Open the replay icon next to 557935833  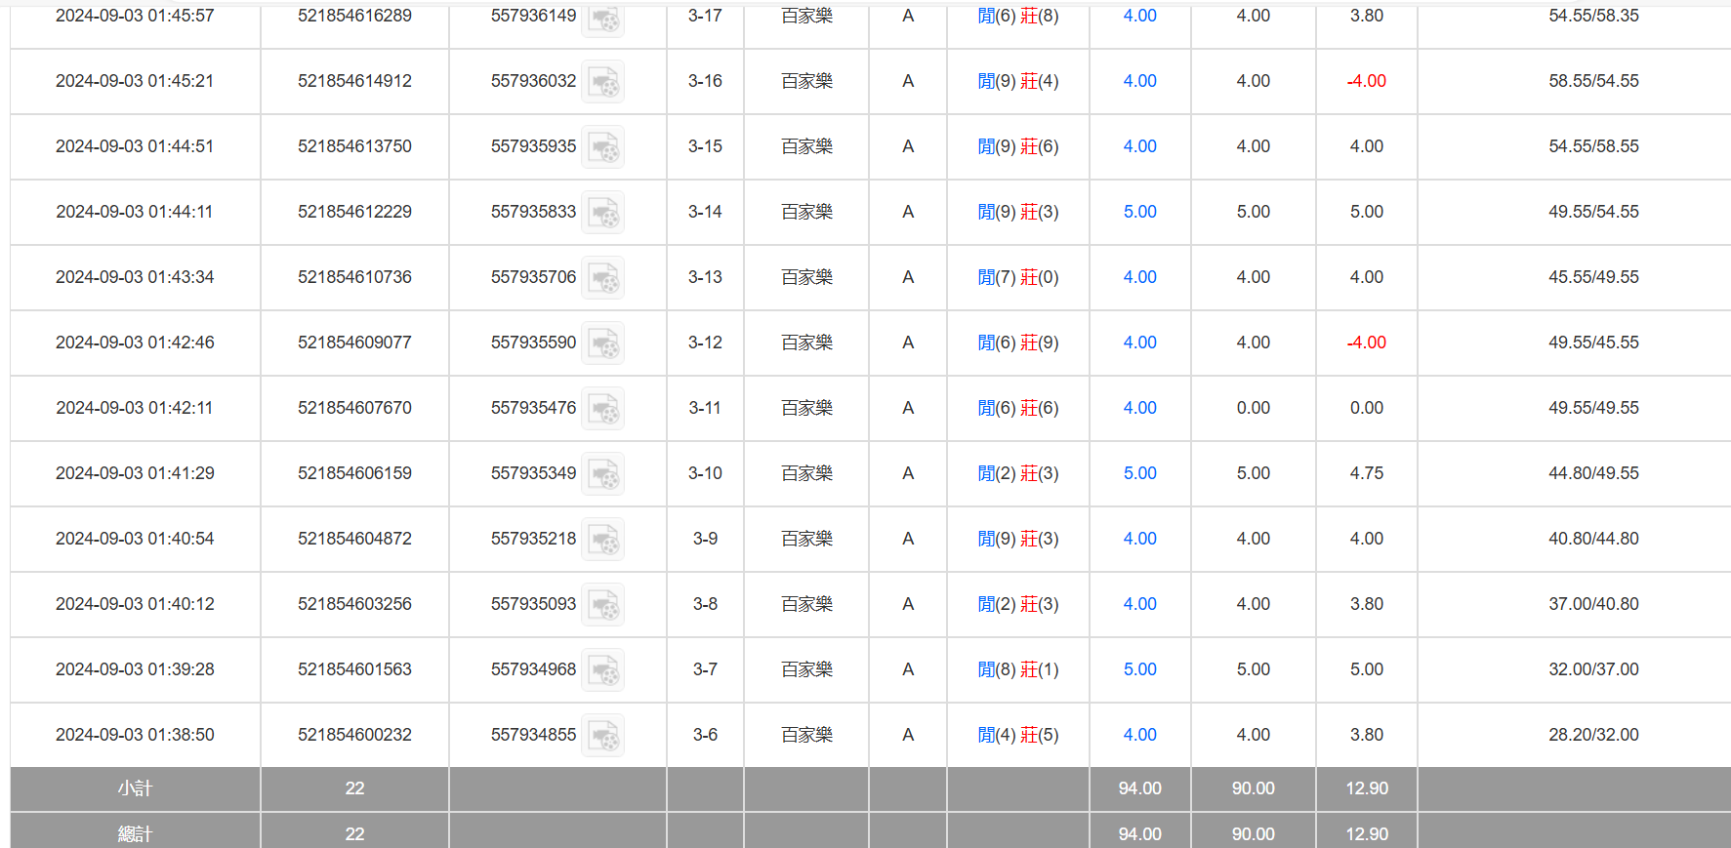point(602,213)
